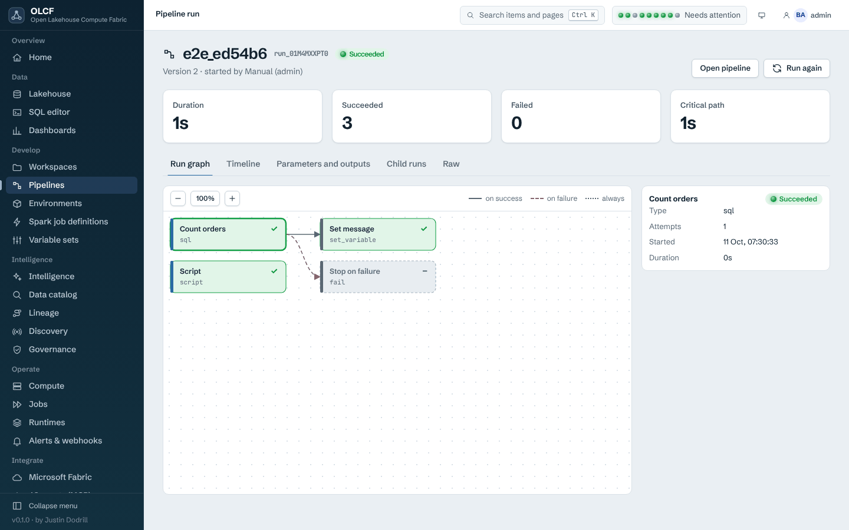The image size is (849, 530).
Task: Open Runtimes page
Action: [x=71, y=422]
